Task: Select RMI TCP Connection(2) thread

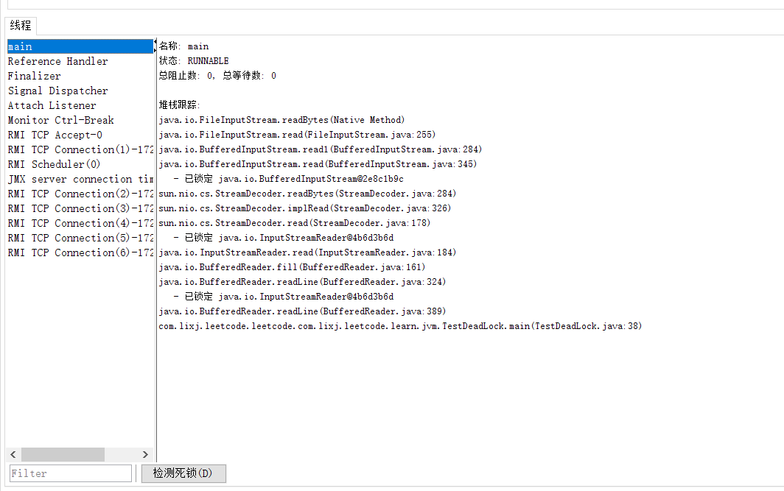Action: click(x=80, y=194)
